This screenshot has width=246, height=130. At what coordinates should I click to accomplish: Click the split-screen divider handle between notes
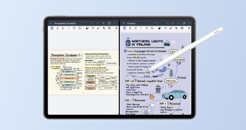pyautogui.click(x=119, y=68)
